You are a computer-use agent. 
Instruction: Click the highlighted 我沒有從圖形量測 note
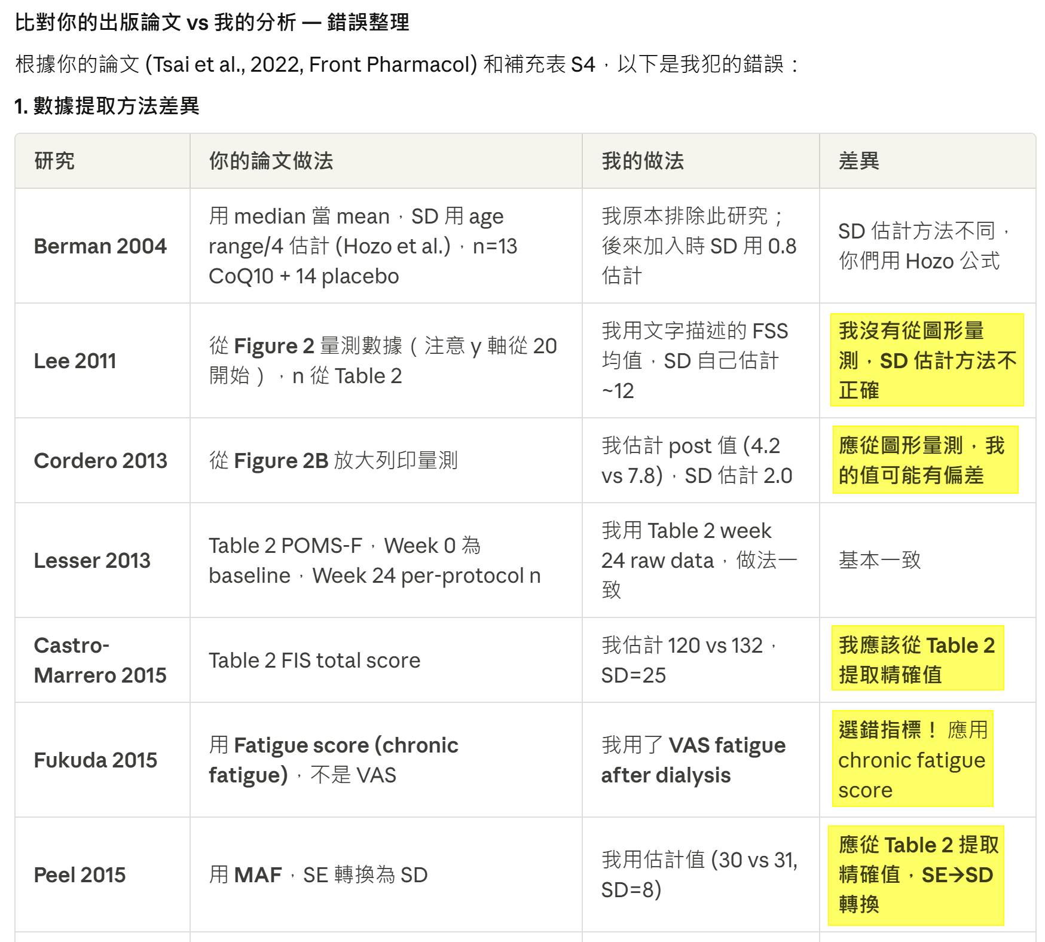(927, 360)
